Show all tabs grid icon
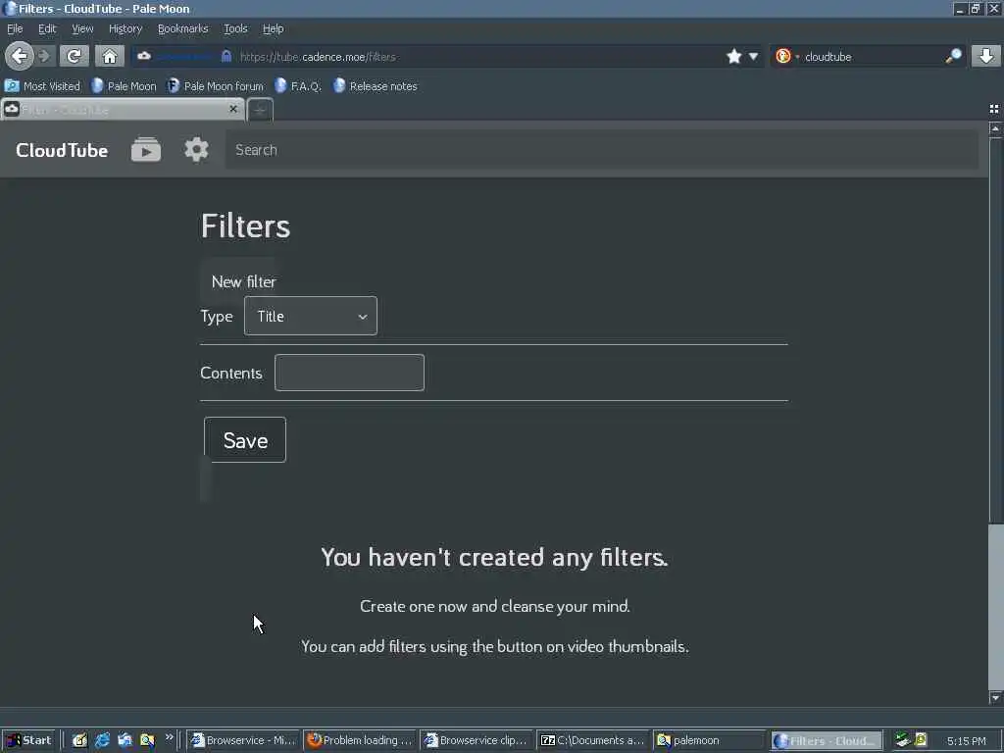 coord(994,109)
